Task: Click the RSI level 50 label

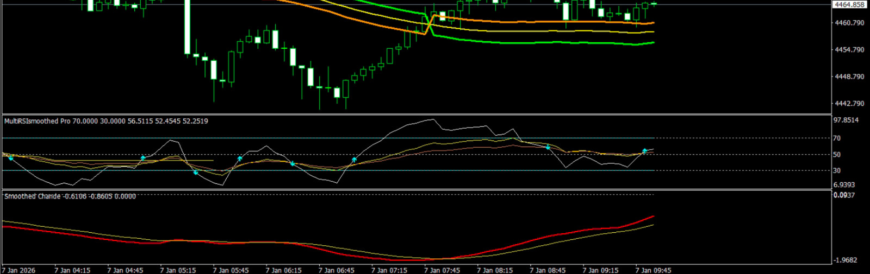Action: coord(837,155)
